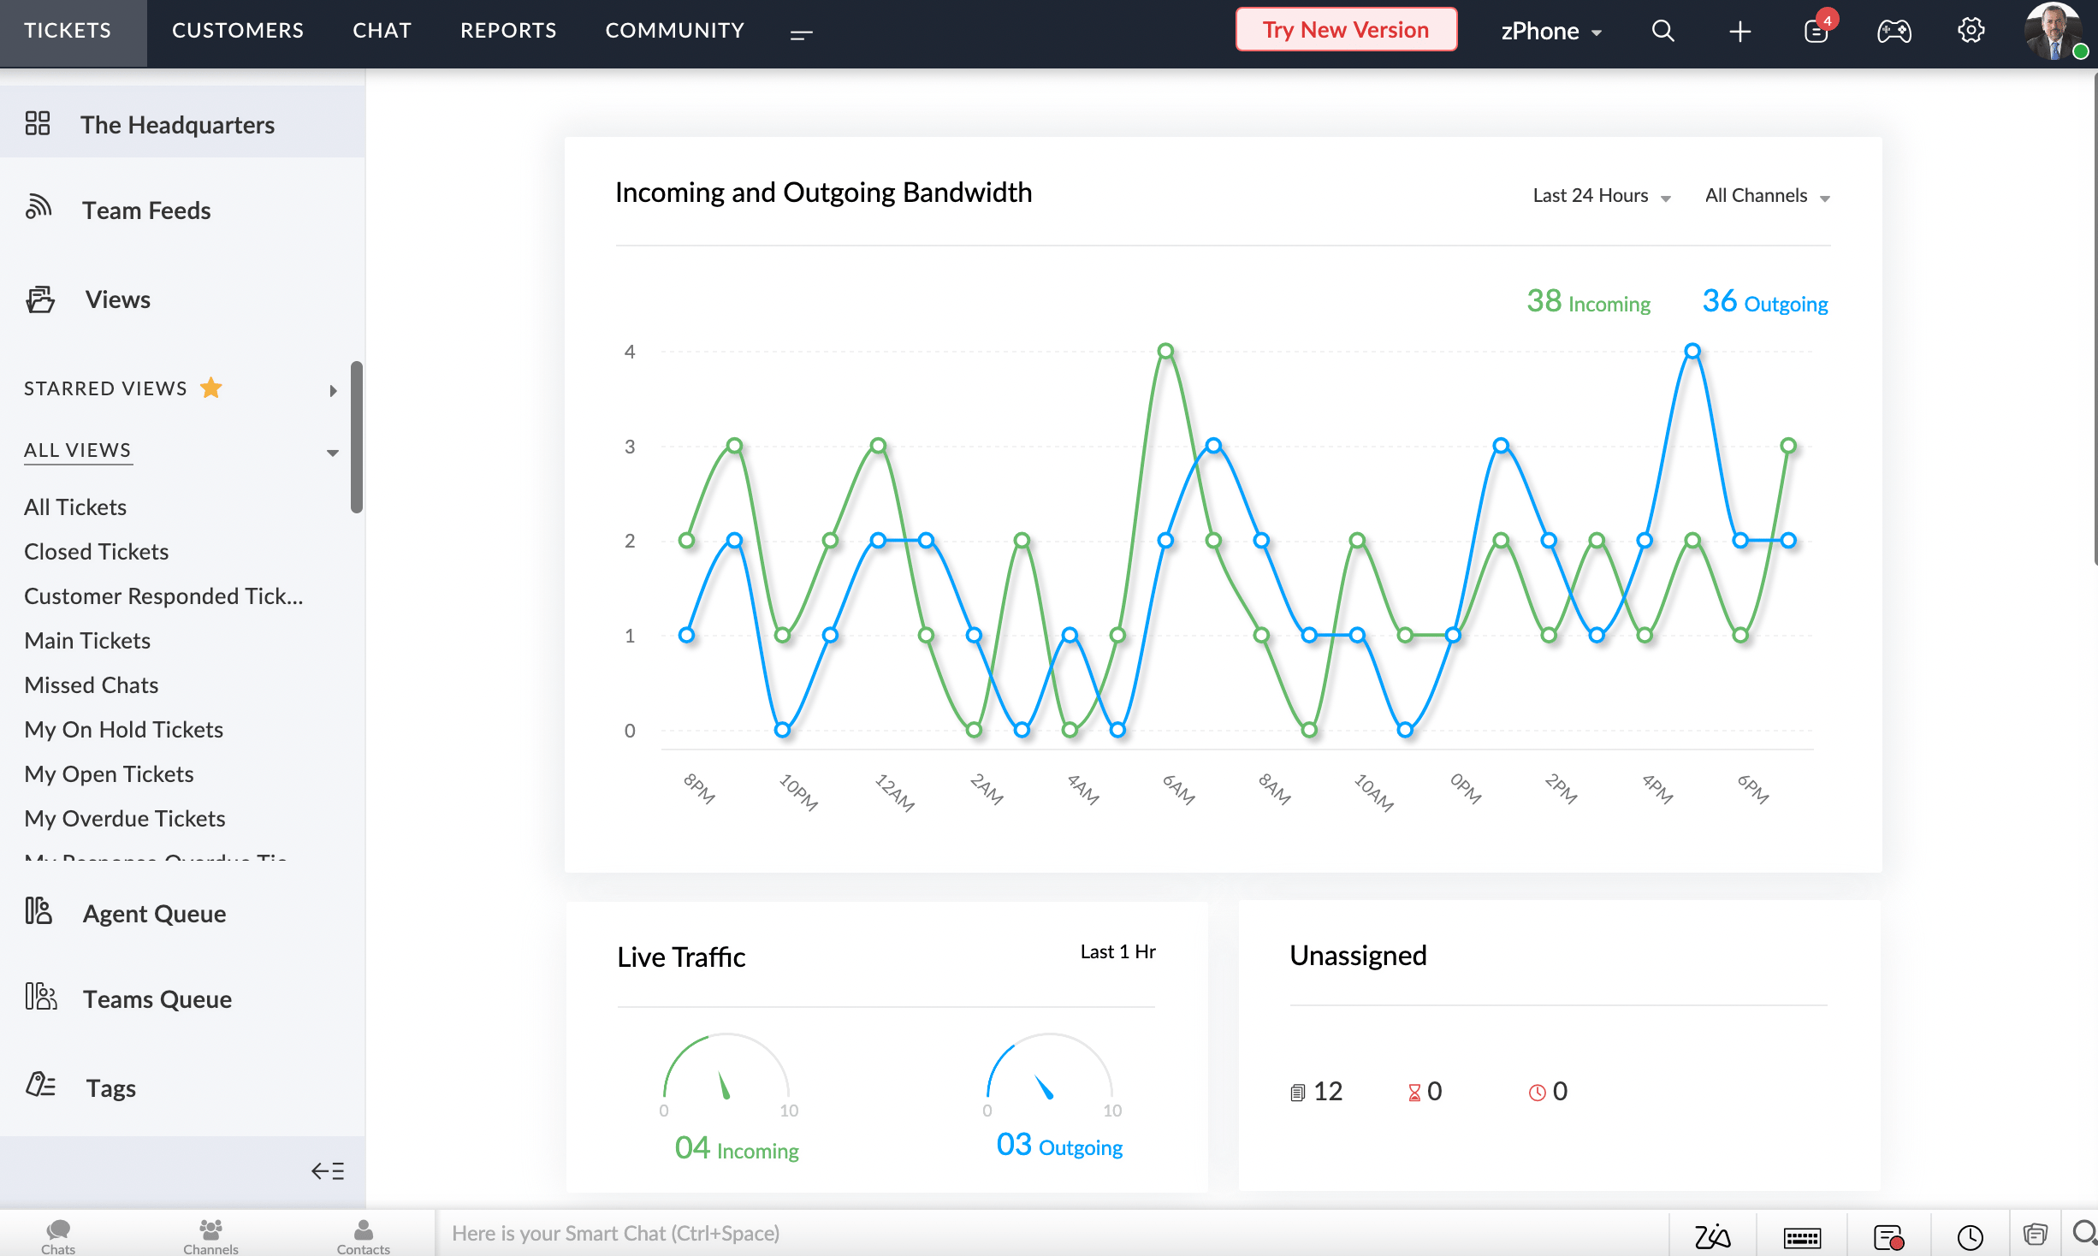Click Last 1 Hr label

pos(1117,951)
